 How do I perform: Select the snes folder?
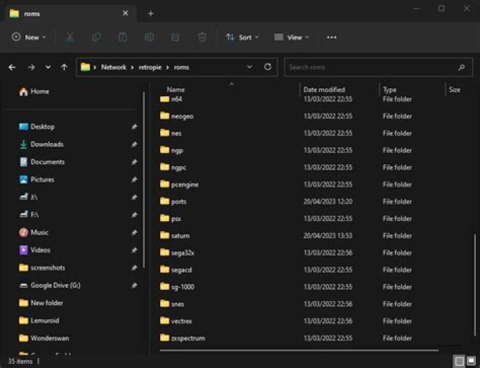click(x=177, y=304)
